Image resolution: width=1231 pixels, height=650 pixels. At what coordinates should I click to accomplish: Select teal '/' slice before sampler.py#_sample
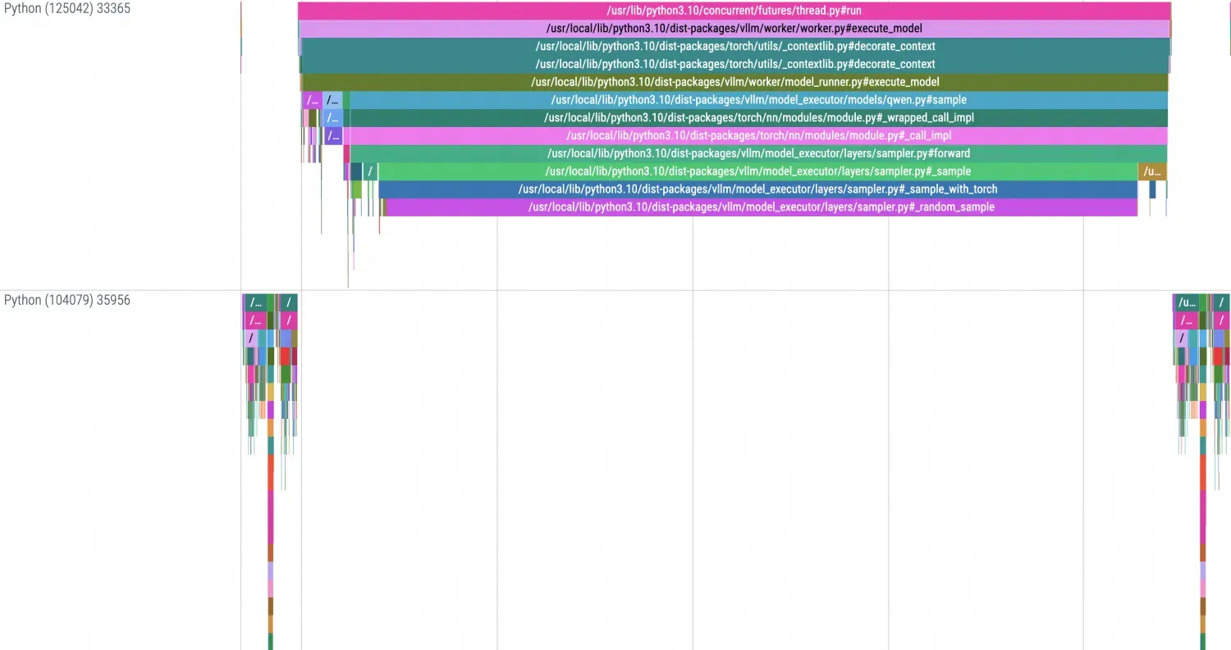[x=370, y=171]
